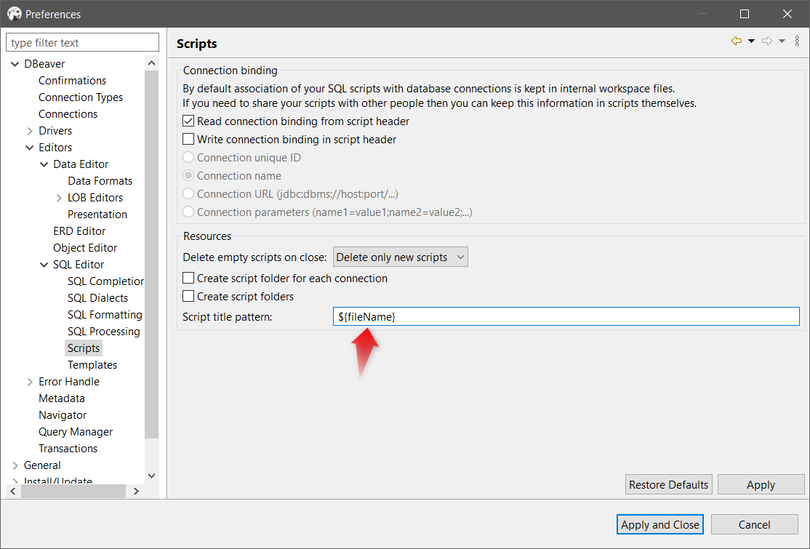The height and width of the screenshot is (549, 810).
Task: Expand the Drivers tree item
Action: (30, 130)
